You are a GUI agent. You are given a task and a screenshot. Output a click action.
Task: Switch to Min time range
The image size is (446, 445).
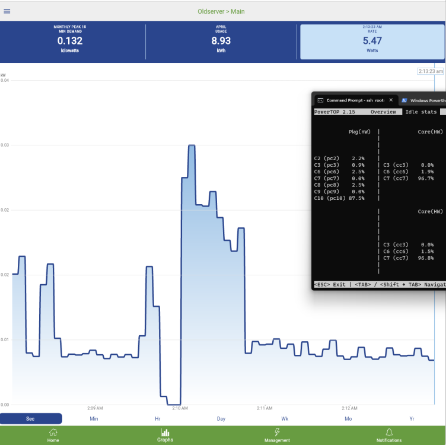(x=94, y=418)
